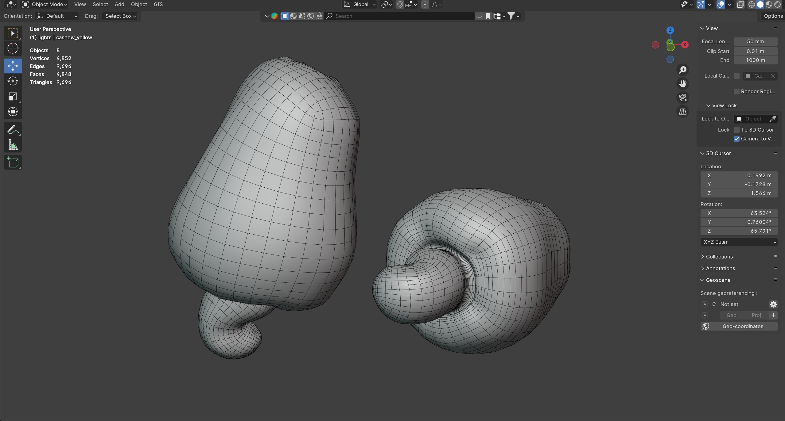The image size is (785, 421).
Task: Enable Lock To 3D Cursor checkbox
Action: (736, 130)
